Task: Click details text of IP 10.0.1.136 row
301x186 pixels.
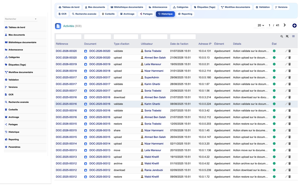Action: tap(251, 150)
